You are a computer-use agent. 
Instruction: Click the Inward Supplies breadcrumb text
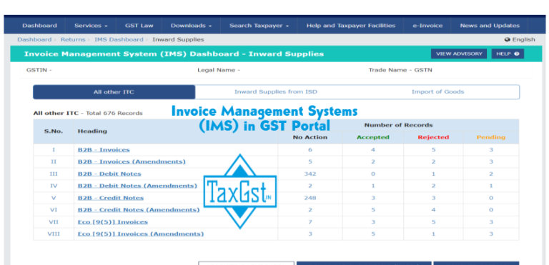tap(178, 39)
